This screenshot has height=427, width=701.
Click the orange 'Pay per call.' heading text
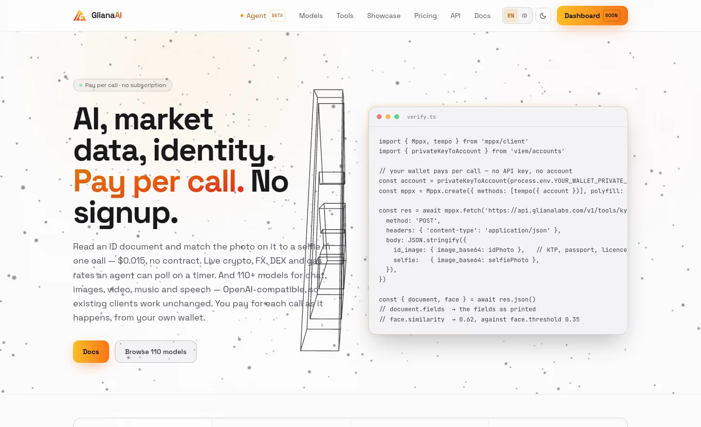[159, 181]
